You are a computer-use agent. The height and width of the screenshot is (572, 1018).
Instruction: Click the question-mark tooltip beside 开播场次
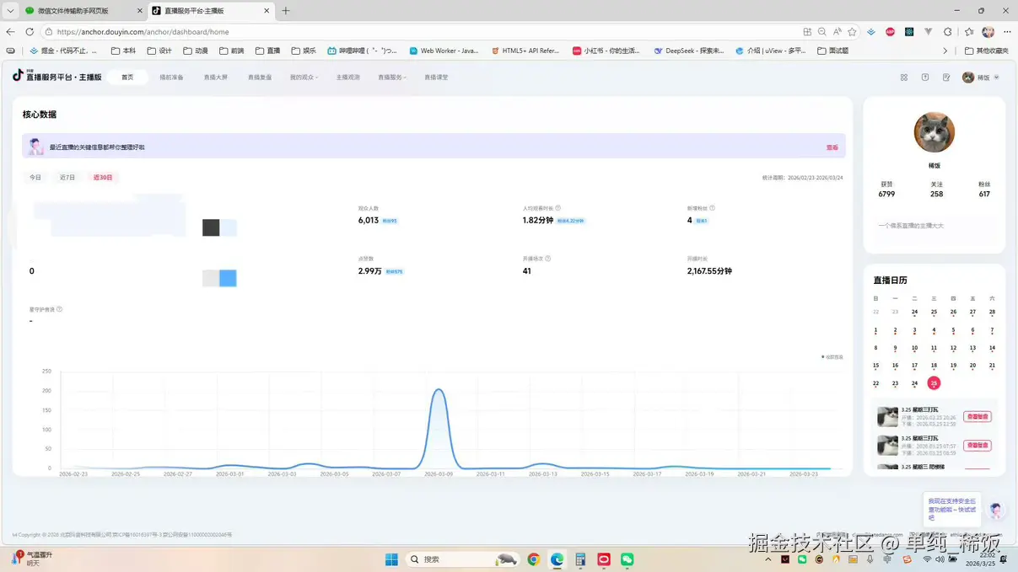click(x=549, y=258)
